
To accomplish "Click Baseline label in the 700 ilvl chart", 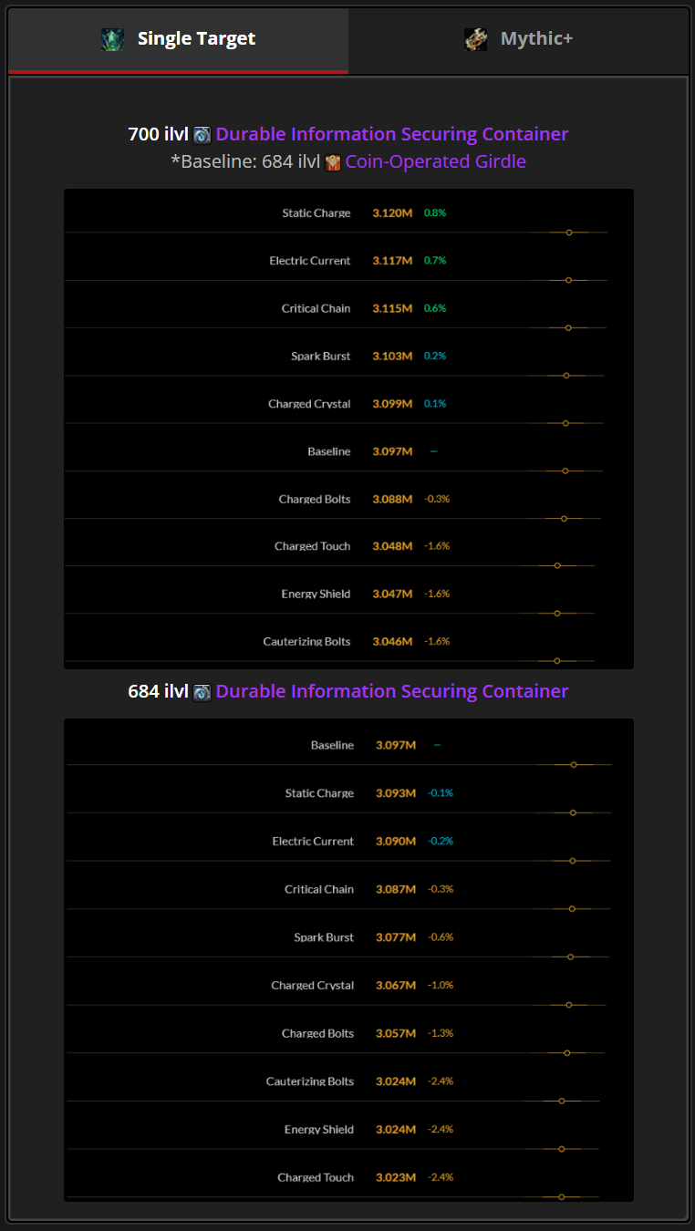I will coord(328,451).
